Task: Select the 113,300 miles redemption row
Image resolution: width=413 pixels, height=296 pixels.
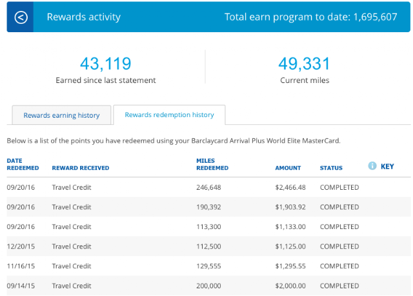Action: (x=208, y=227)
